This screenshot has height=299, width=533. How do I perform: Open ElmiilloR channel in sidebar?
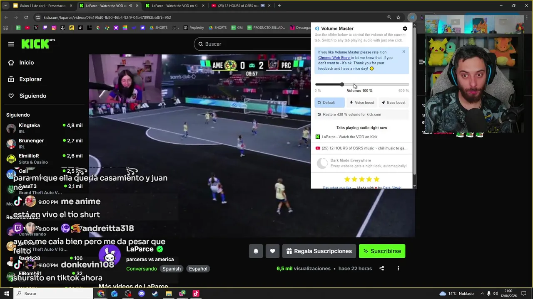44,159
